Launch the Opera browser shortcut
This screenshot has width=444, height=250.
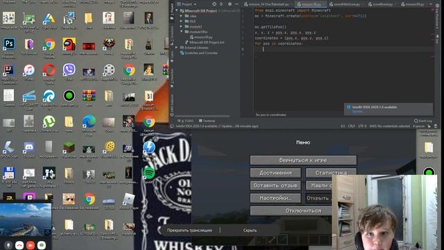click(x=49, y=70)
